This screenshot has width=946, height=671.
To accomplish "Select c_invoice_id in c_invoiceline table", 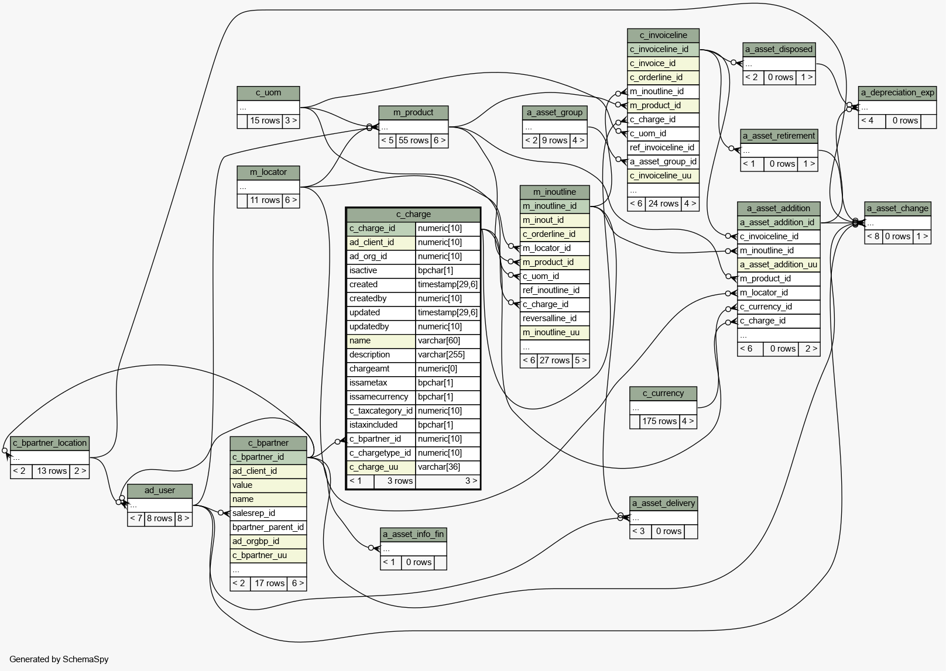I will pyautogui.click(x=663, y=63).
